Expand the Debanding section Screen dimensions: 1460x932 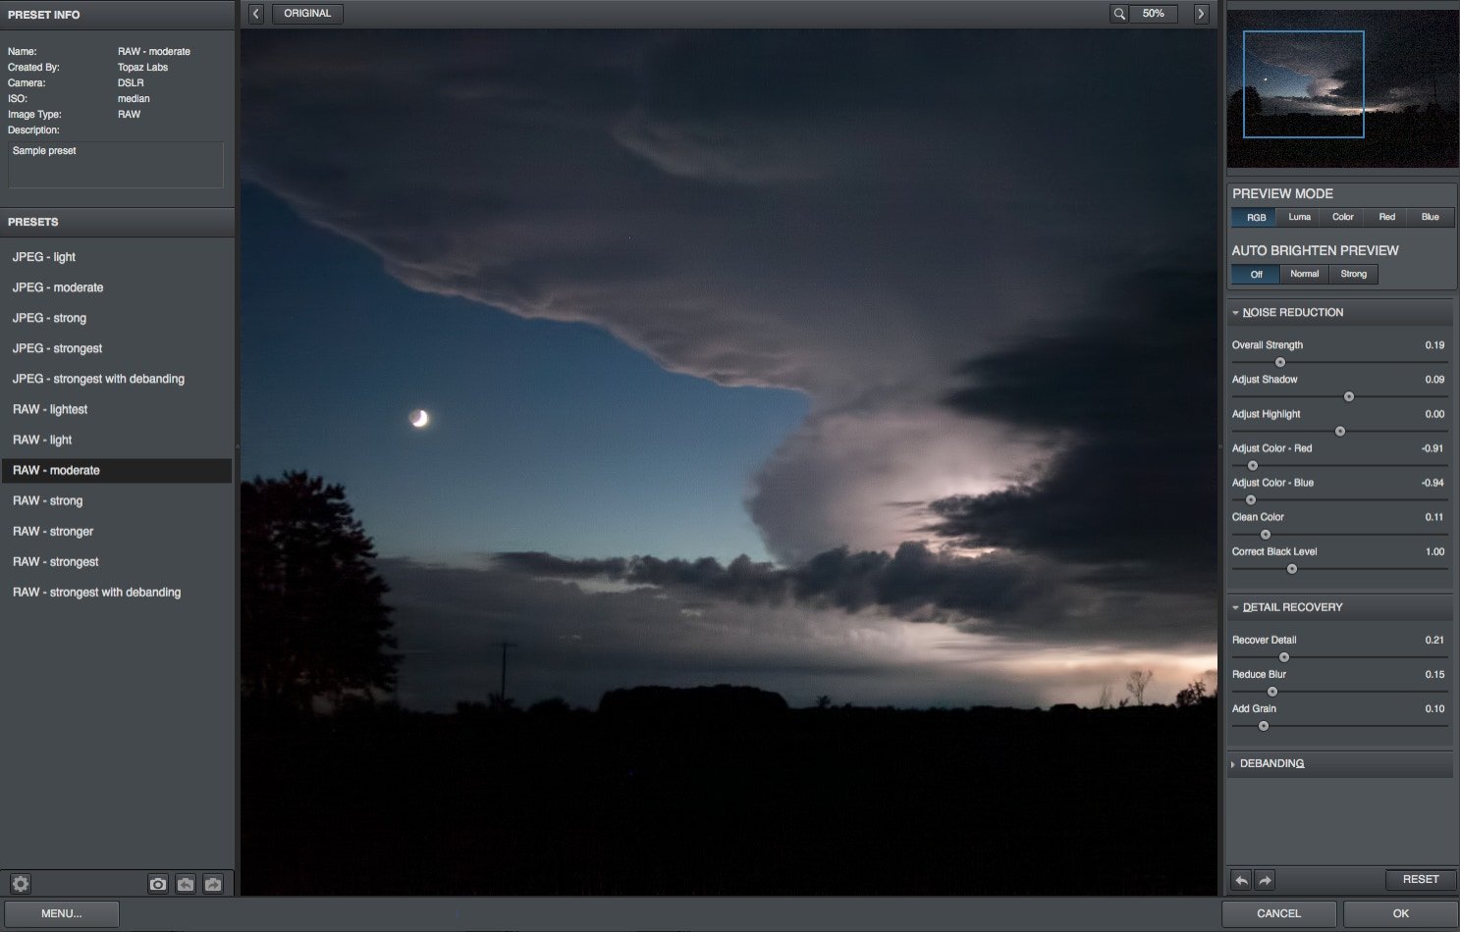tap(1271, 763)
